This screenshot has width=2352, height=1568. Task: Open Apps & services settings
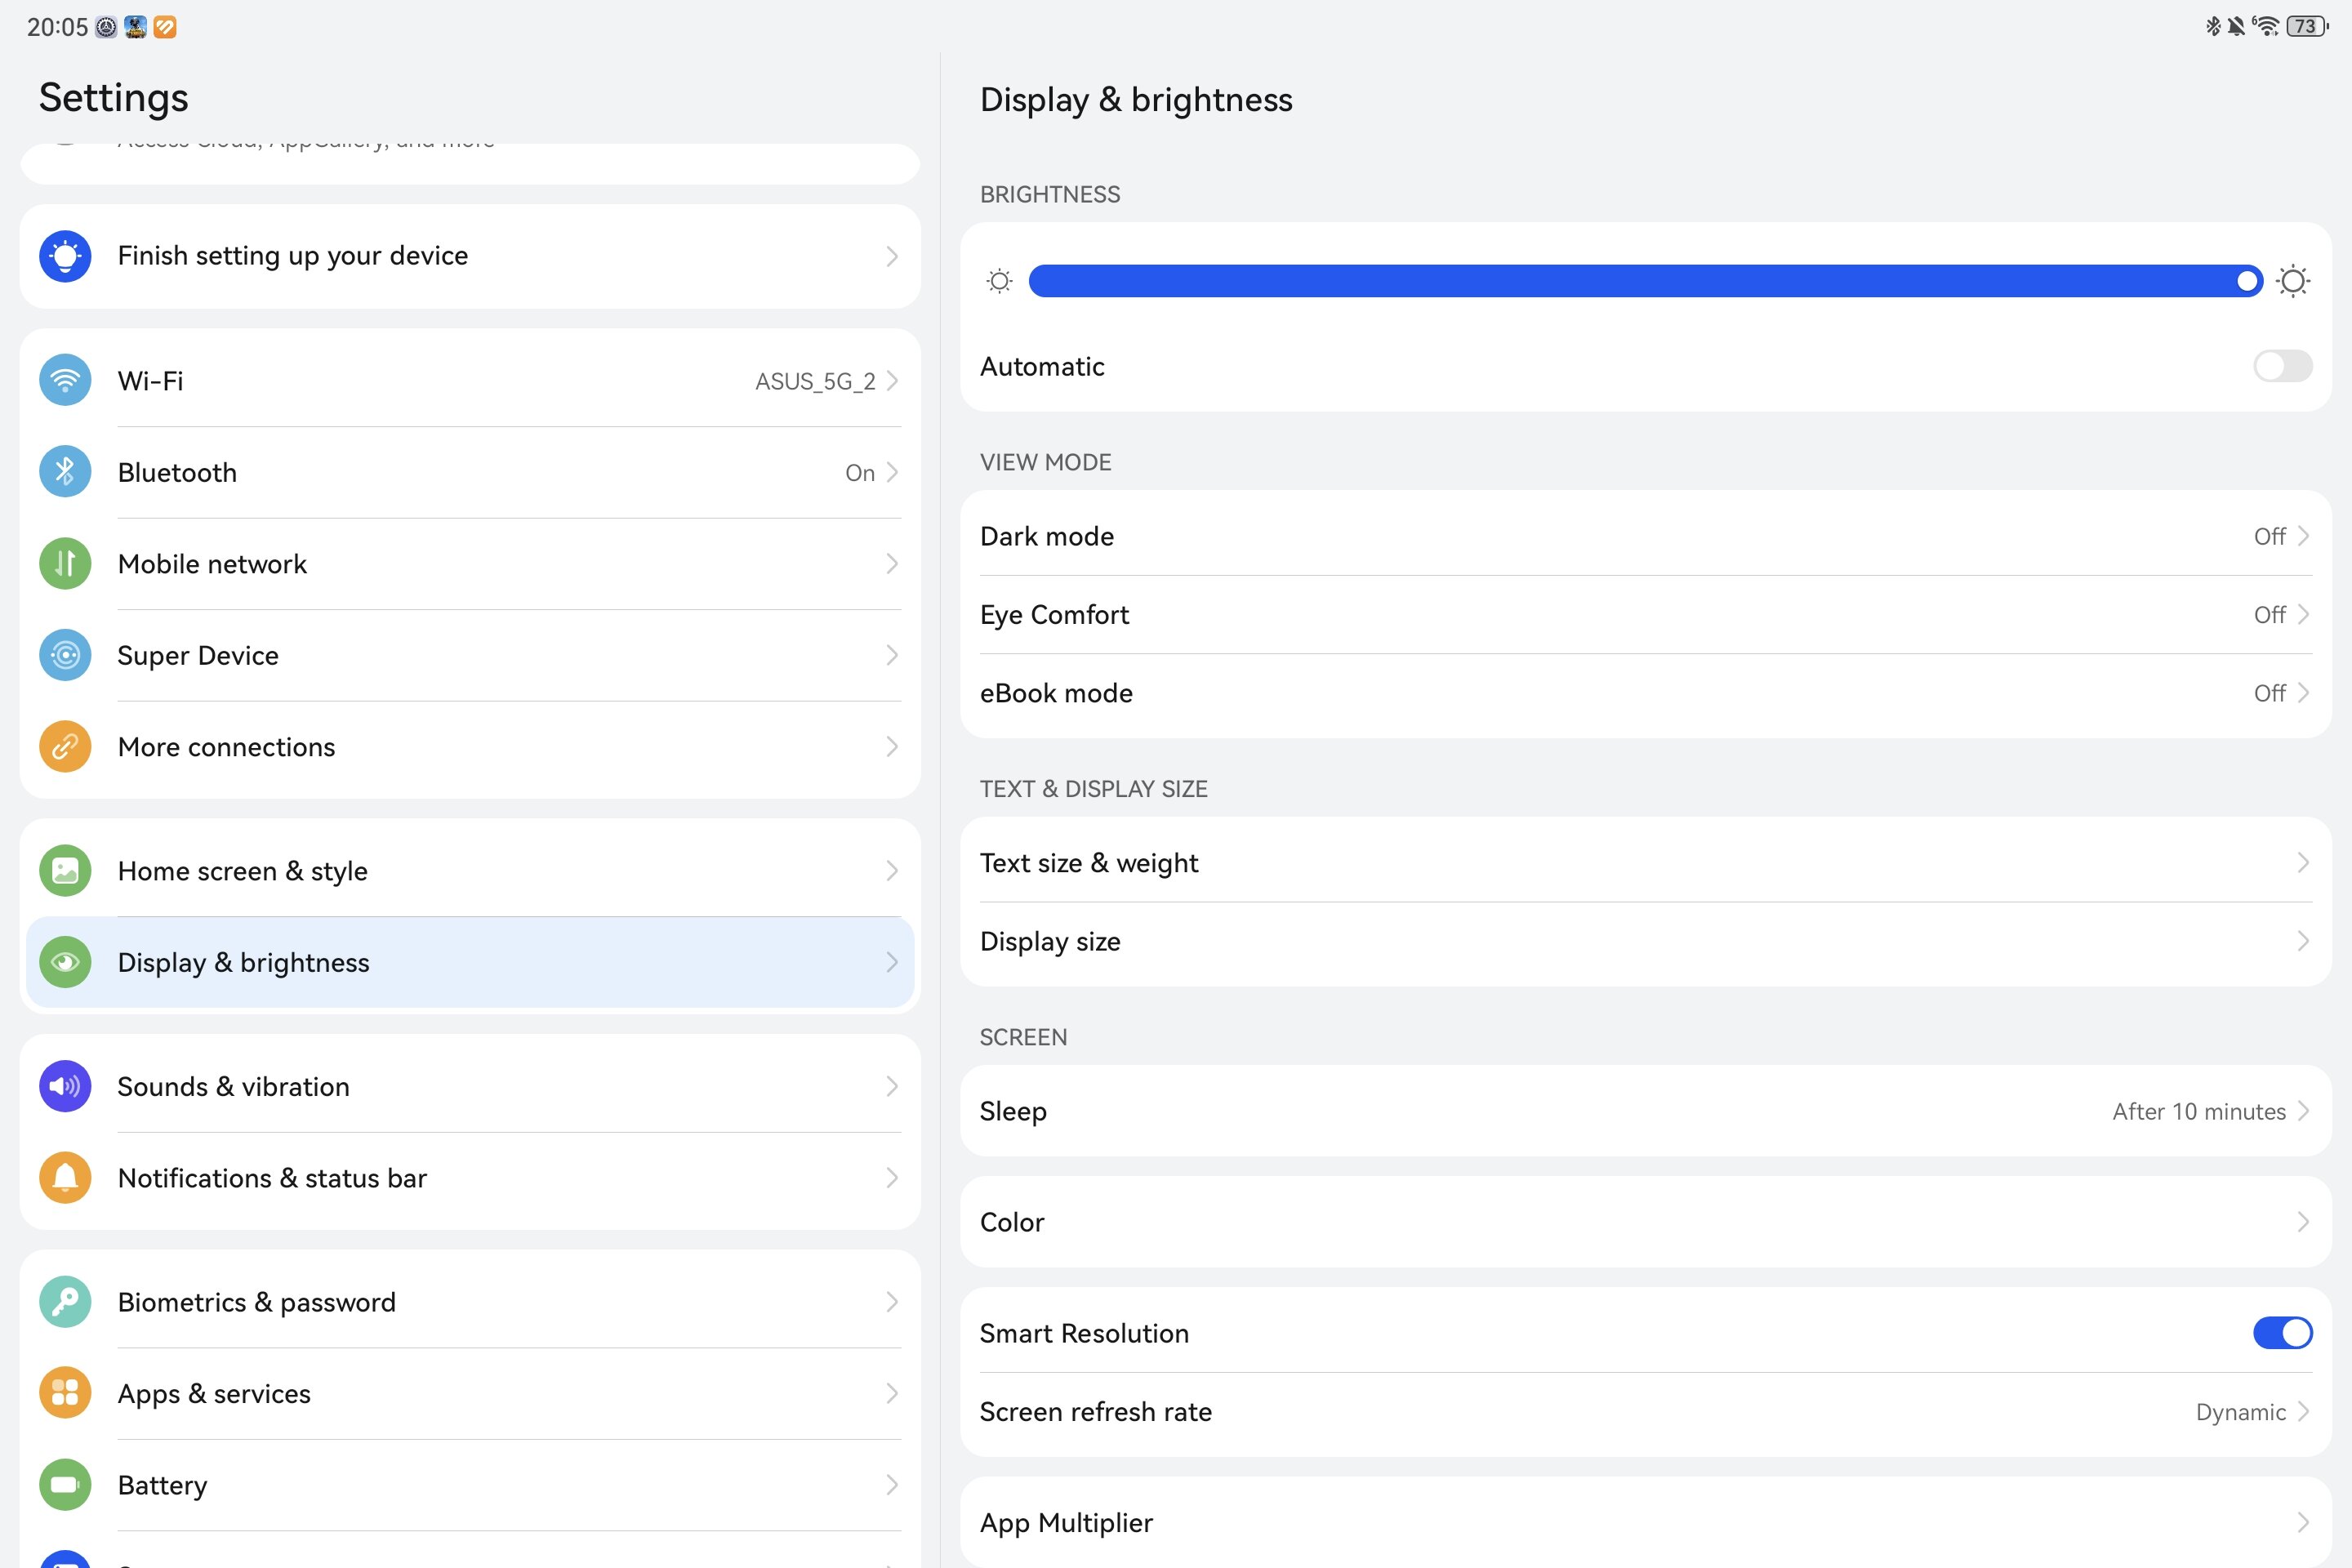pyautogui.click(x=470, y=1393)
